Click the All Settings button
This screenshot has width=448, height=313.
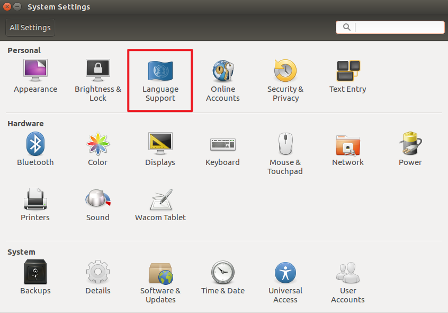(30, 27)
